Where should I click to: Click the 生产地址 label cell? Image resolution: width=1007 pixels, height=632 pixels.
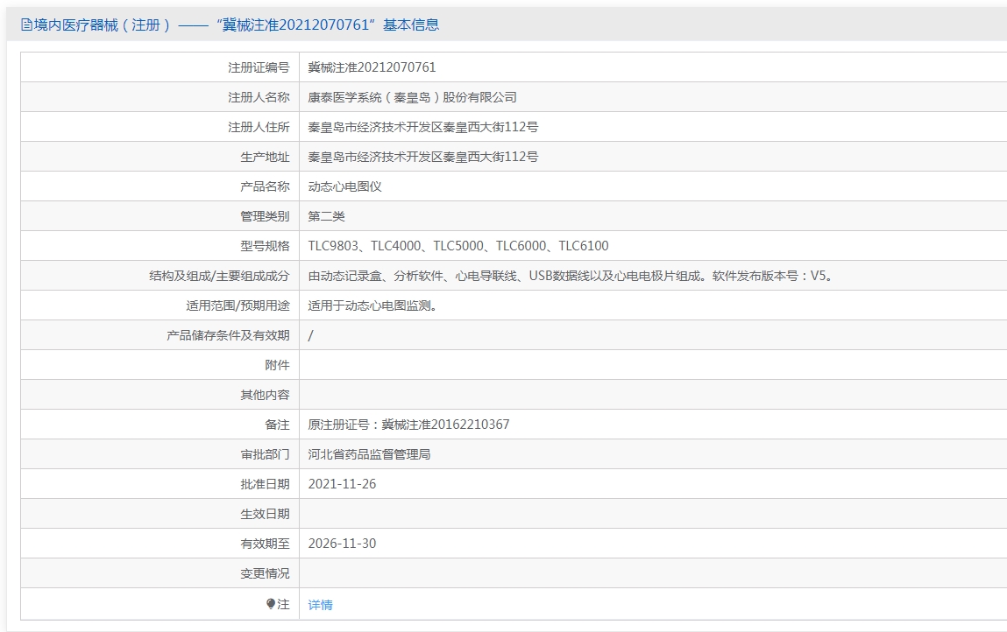[160, 157]
